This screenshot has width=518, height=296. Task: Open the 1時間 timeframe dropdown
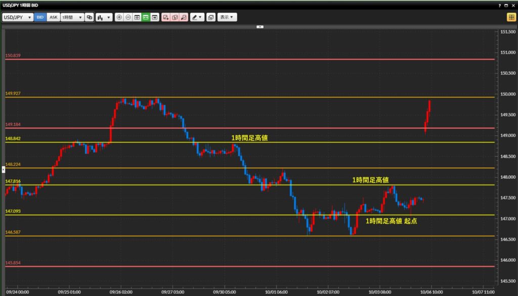click(71, 17)
